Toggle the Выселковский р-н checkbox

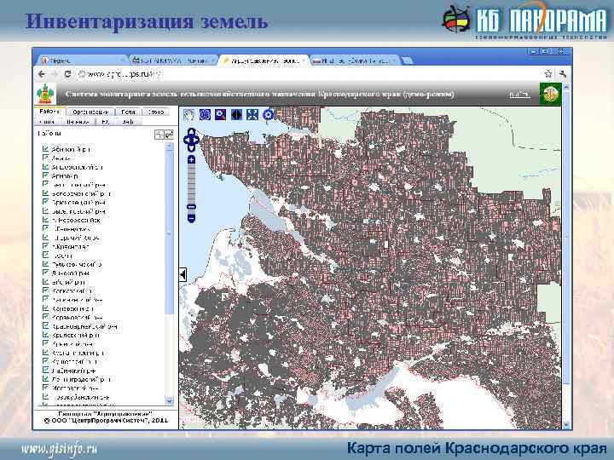(x=45, y=211)
